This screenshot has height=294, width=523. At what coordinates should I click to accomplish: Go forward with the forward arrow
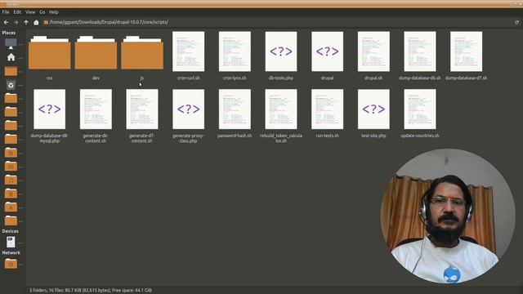point(16,22)
